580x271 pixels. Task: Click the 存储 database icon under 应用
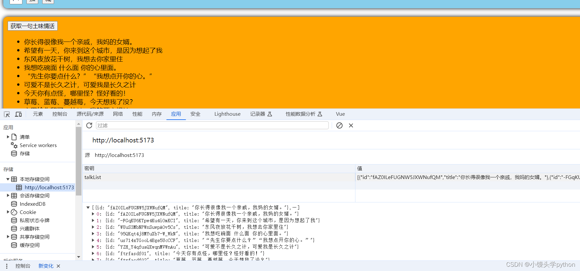coord(14,153)
